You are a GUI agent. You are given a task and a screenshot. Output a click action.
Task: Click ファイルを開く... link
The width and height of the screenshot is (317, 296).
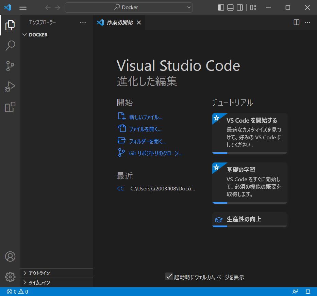tap(145, 129)
